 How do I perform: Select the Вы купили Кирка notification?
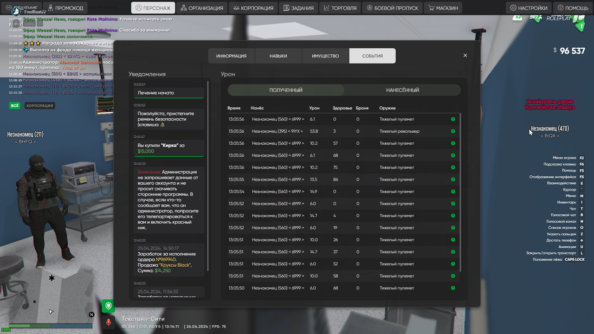click(x=169, y=148)
